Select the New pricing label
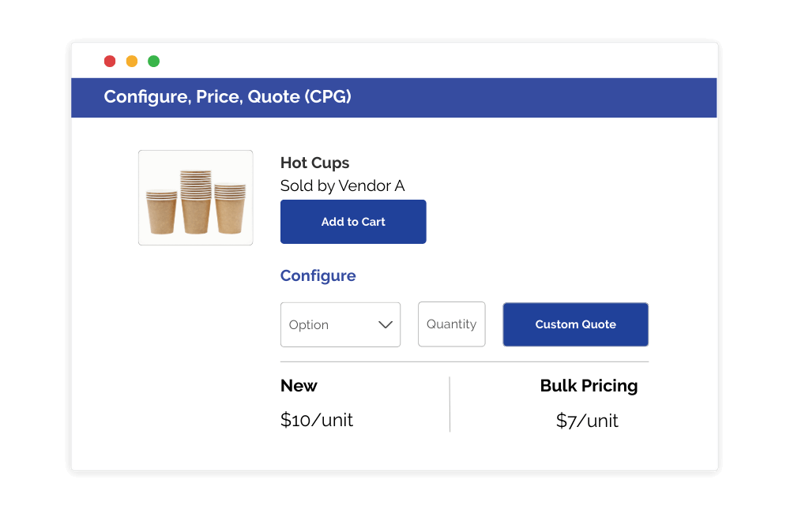790x513 pixels. (299, 386)
